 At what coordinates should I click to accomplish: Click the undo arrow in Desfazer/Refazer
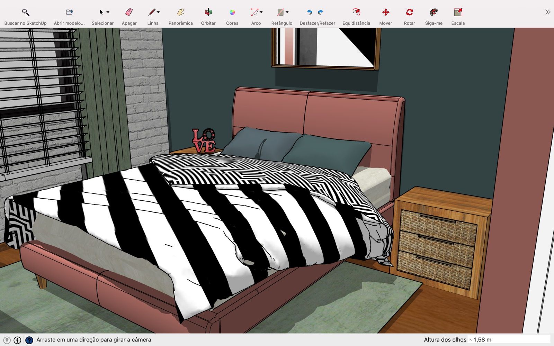point(310,12)
